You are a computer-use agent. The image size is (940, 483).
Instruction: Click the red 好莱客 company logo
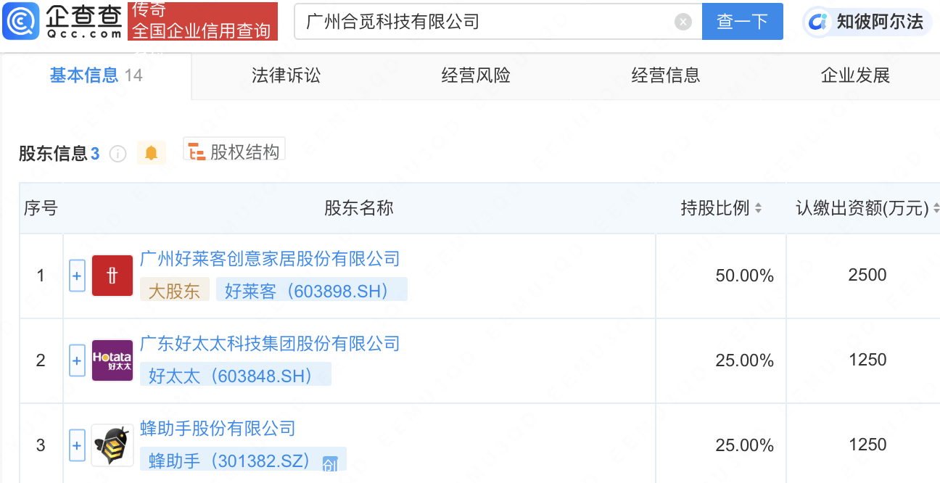tap(112, 276)
